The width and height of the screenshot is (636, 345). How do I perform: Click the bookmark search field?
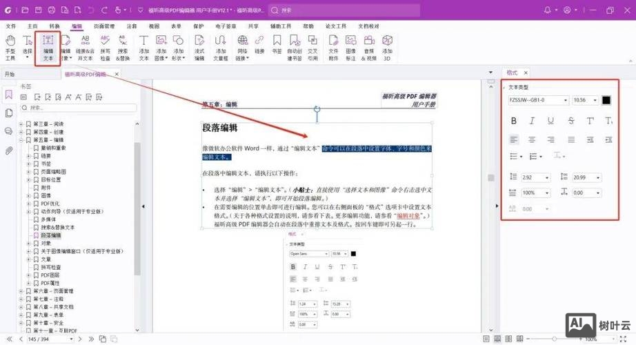[79, 108]
